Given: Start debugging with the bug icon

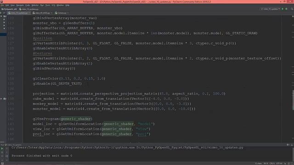Looking at the screenshot, I should point(286,9).
